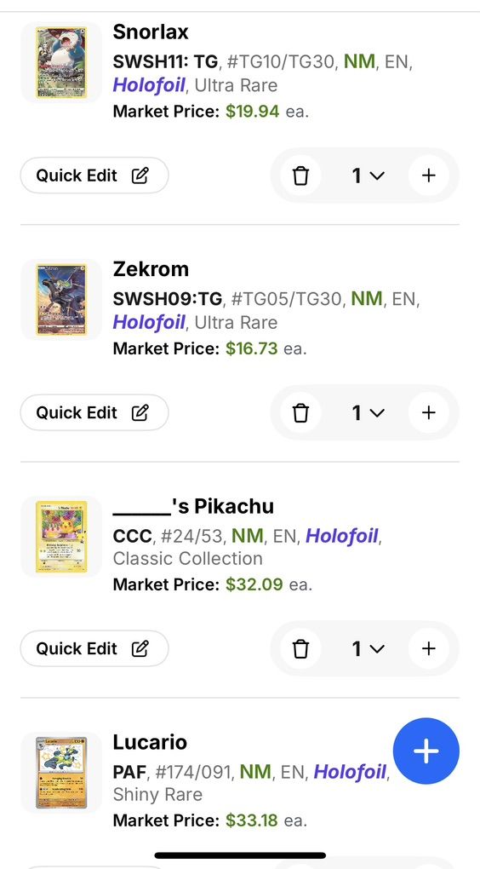Image resolution: width=480 pixels, height=869 pixels.
Task: Click Quick Edit for Snorlax
Action: click(x=94, y=176)
